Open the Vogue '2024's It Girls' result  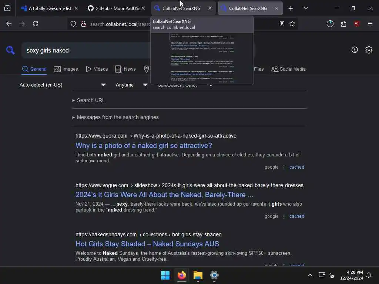164,195
